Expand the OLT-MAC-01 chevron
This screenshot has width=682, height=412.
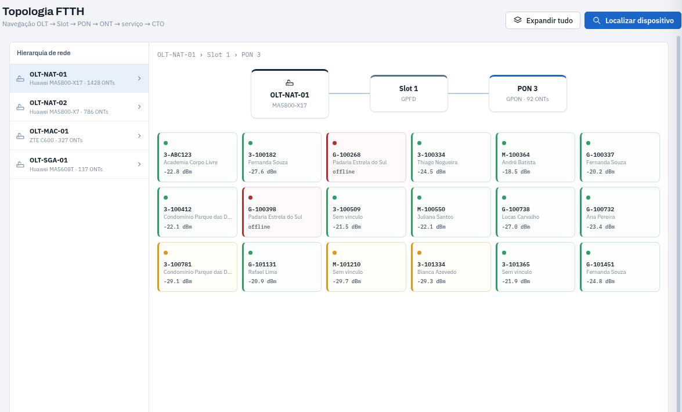[x=139, y=136]
